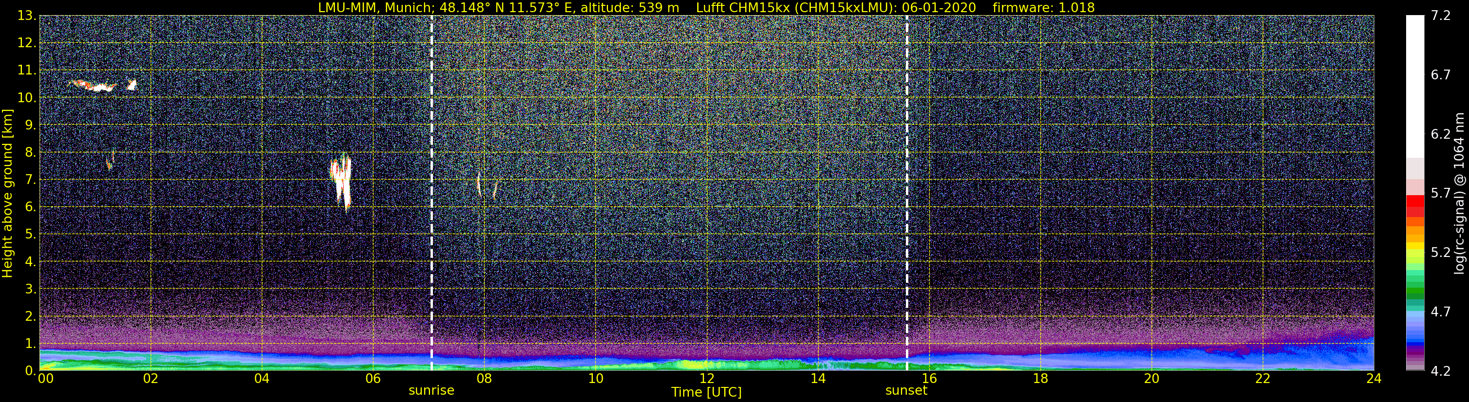The height and width of the screenshot is (402, 1469).
Task: Click the x-axis tick label '24'
Action: [1374, 379]
